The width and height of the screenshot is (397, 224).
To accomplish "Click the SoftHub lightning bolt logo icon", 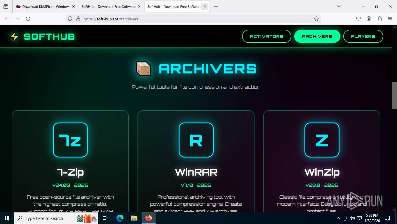I will 14,36.
